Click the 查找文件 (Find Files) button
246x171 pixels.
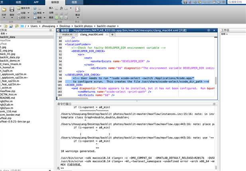(x=23, y=8)
